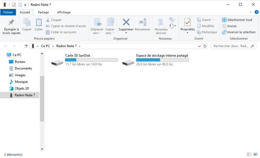Pin to Quick Access (Épingler à Accès rapide)
Screen dimensions: 260x158
click(x=11, y=26)
